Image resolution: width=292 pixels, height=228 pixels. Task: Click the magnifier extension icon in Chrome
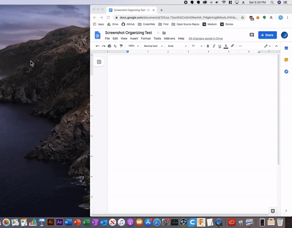point(271,18)
